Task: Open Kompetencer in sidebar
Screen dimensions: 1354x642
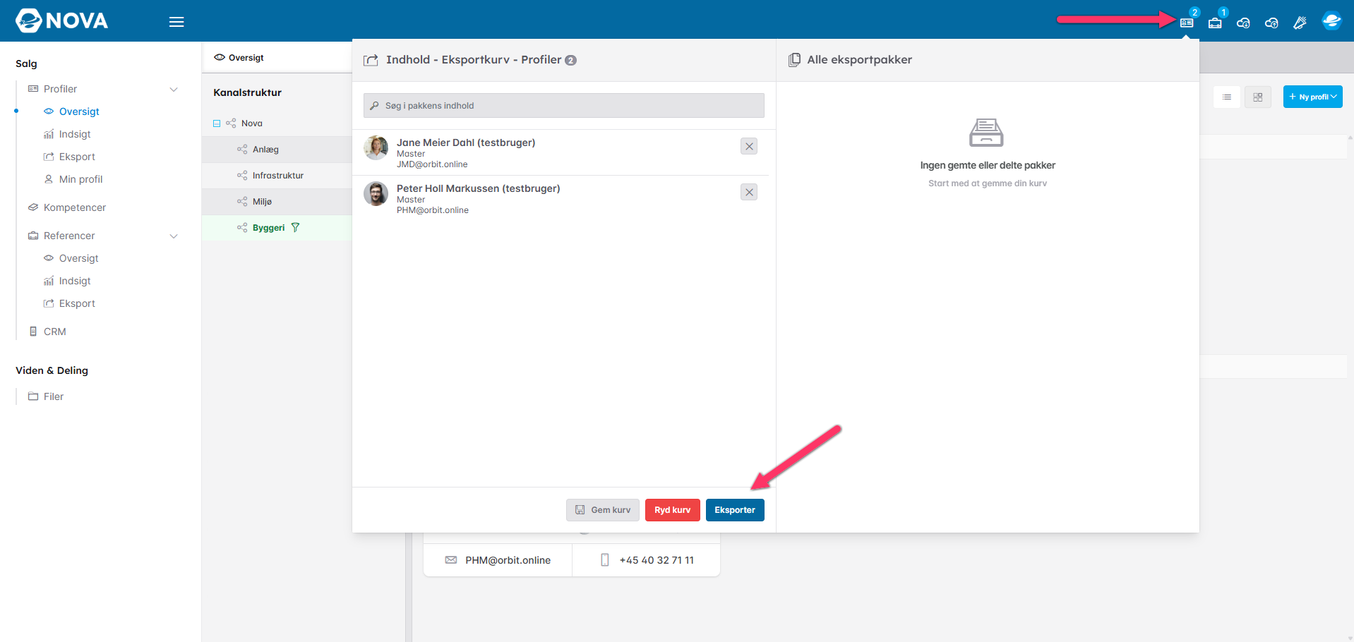Action: [74, 207]
